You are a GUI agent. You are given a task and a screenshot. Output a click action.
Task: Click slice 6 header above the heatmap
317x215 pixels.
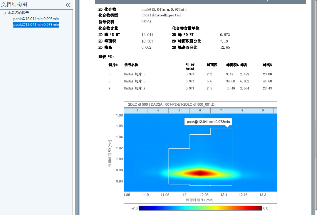coord(200,110)
